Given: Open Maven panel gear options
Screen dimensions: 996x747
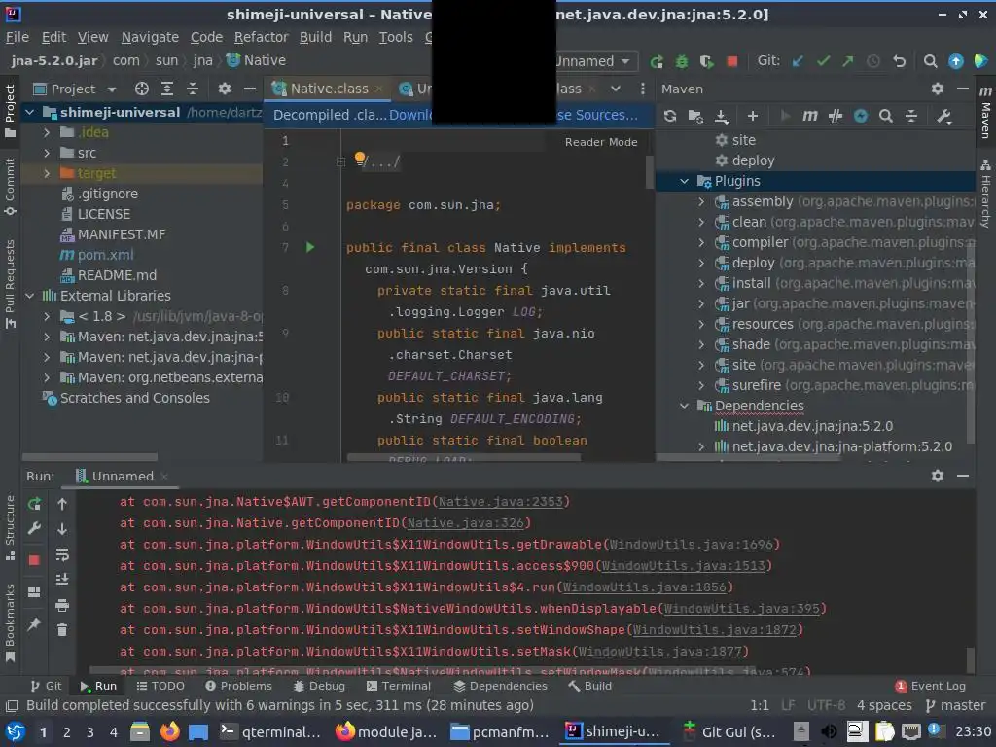Looking at the screenshot, I should click(x=938, y=89).
